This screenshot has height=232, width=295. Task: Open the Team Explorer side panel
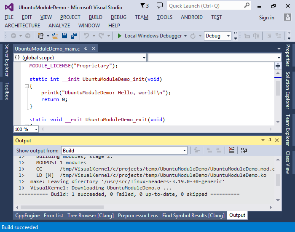(288, 130)
